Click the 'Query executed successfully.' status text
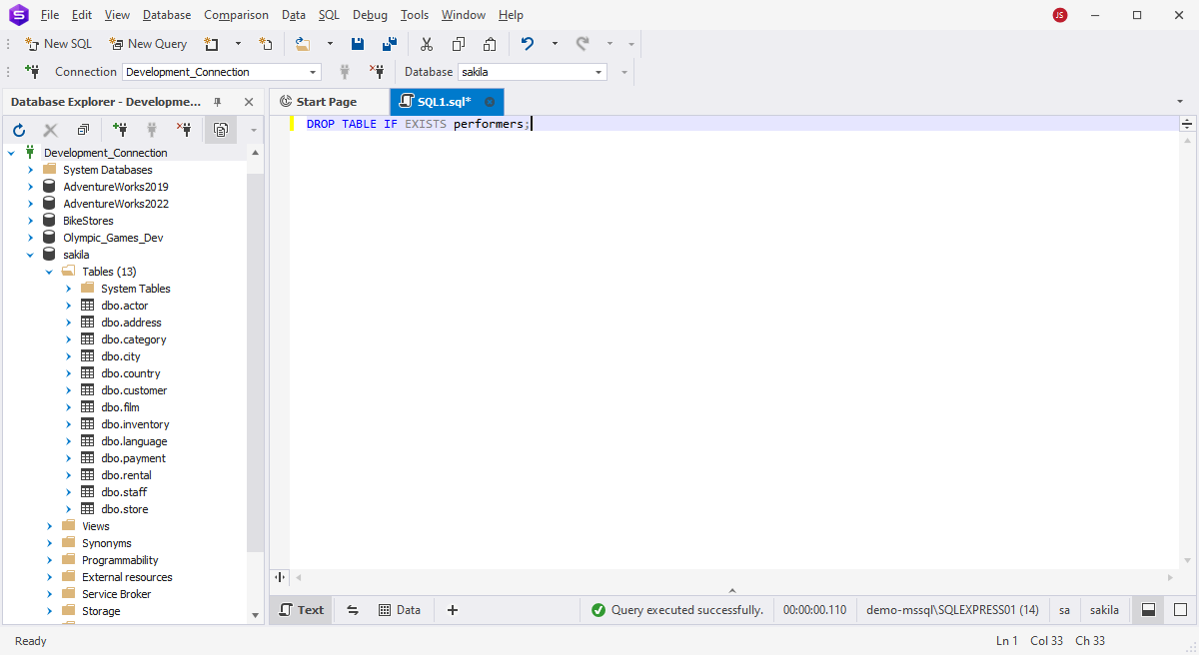The height and width of the screenshot is (655, 1199). 687,610
